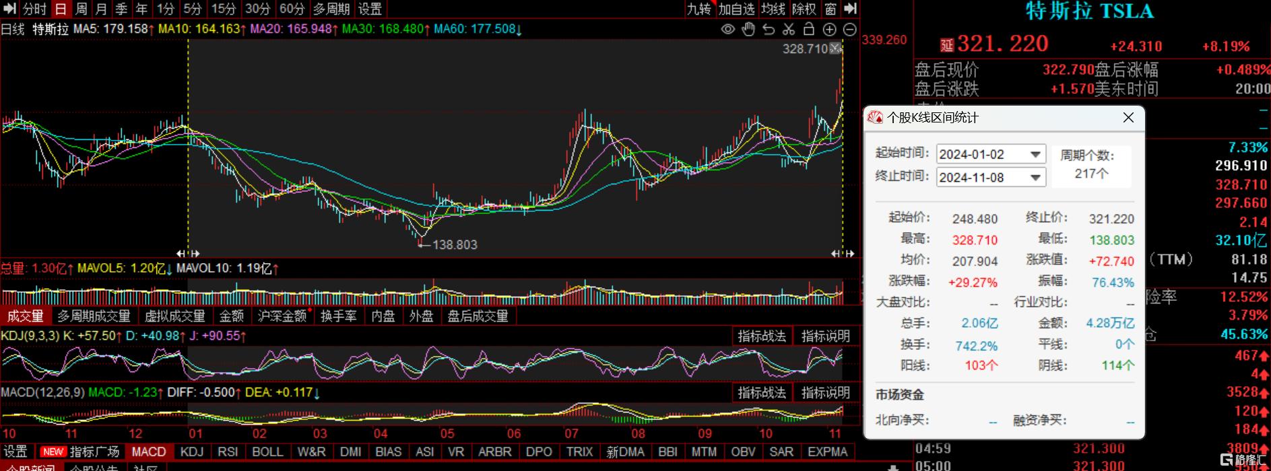
Task: Click the 除权 ex-rights button
Action: [804, 9]
